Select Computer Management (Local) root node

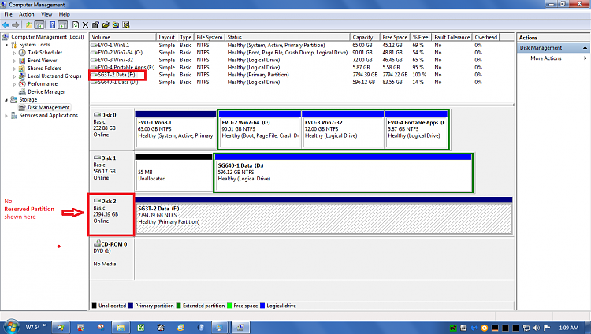click(x=47, y=36)
